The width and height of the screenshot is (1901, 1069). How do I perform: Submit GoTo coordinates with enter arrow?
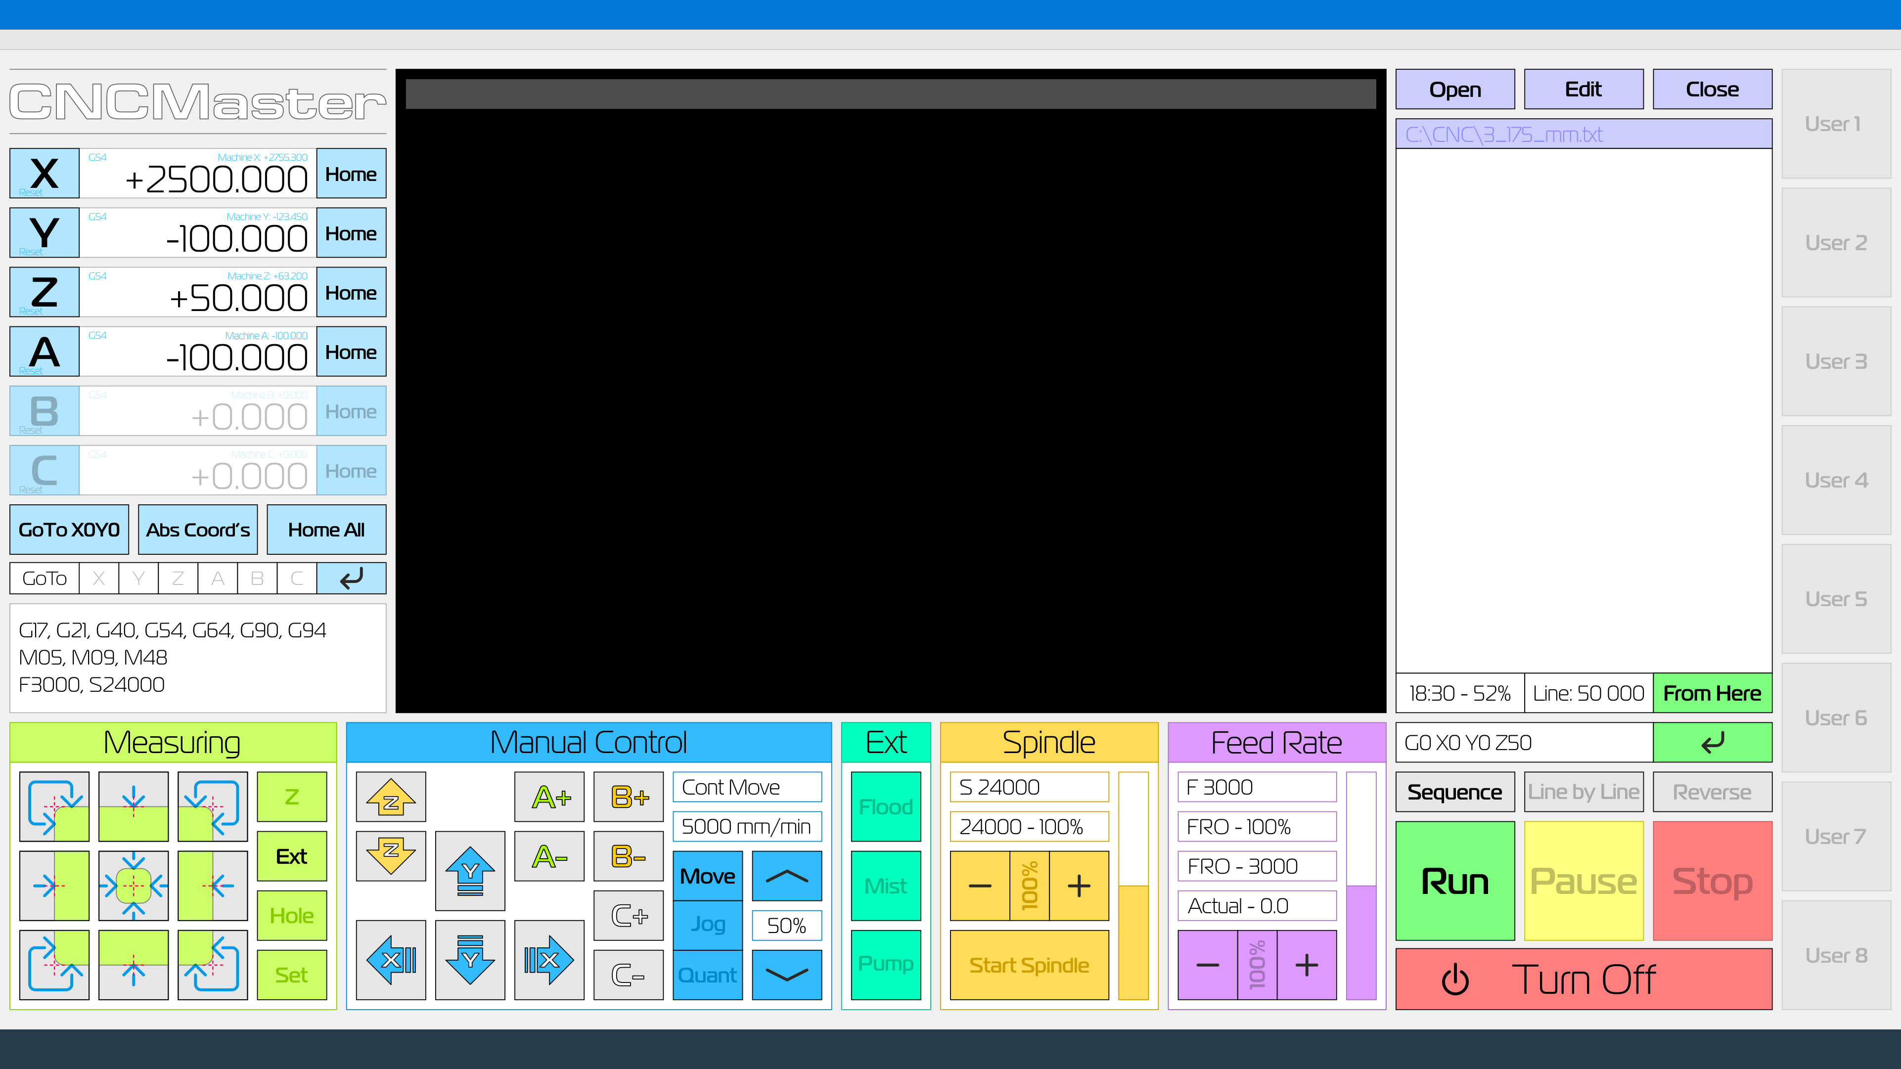click(x=351, y=579)
